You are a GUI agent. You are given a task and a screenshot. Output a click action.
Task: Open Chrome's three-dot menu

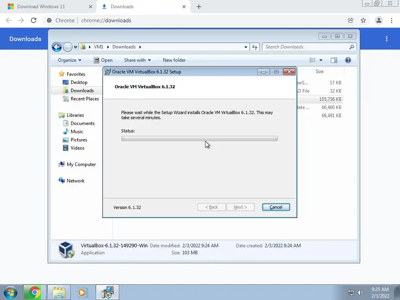coord(391,20)
